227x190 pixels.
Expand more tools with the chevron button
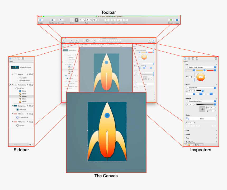tap(97, 20)
